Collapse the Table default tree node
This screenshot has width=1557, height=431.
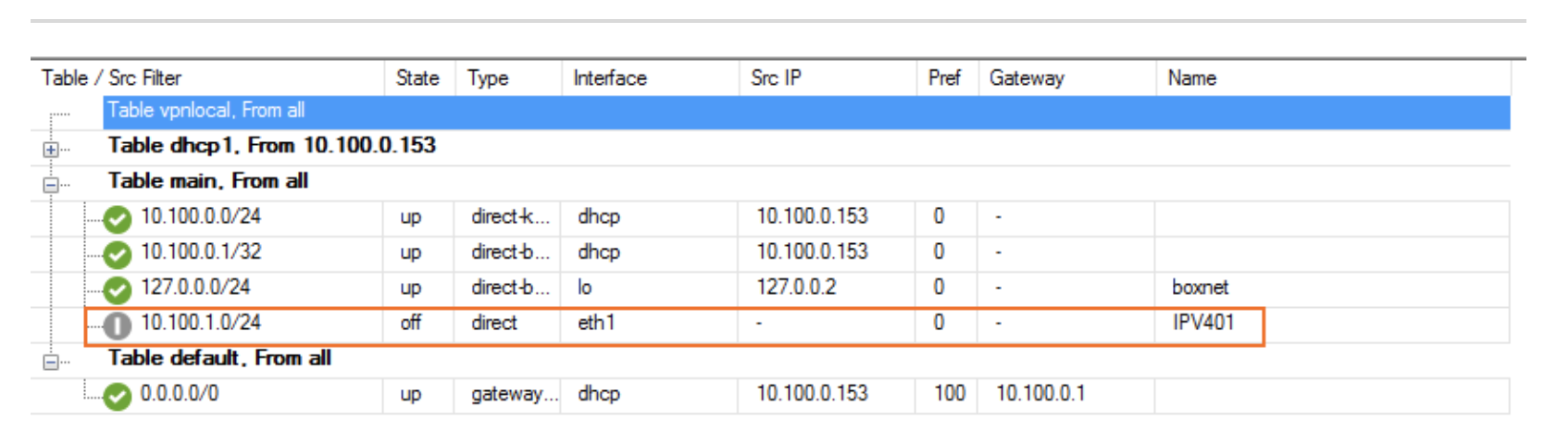point(51,362)
